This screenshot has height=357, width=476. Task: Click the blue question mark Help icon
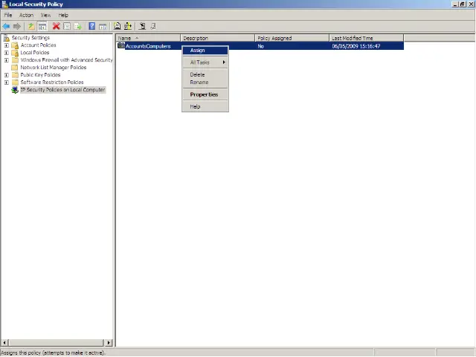[92, 27]
